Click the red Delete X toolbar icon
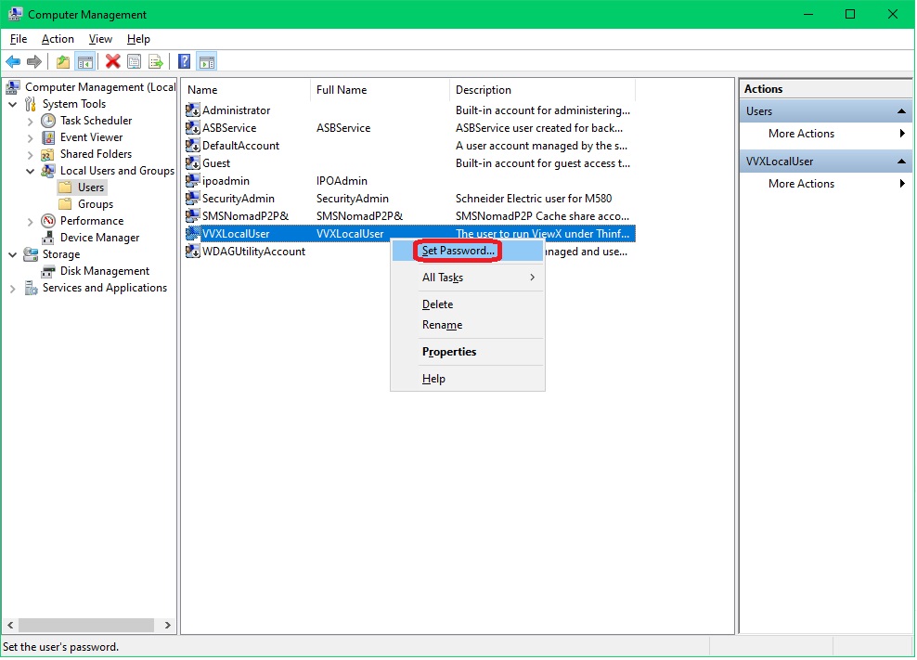 click(113, 61)
